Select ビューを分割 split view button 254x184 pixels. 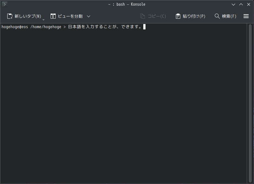click(x=66, y=16)
